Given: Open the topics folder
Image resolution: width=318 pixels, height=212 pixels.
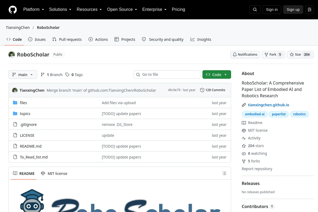Looking at the screenshot, I should point(25,114).
